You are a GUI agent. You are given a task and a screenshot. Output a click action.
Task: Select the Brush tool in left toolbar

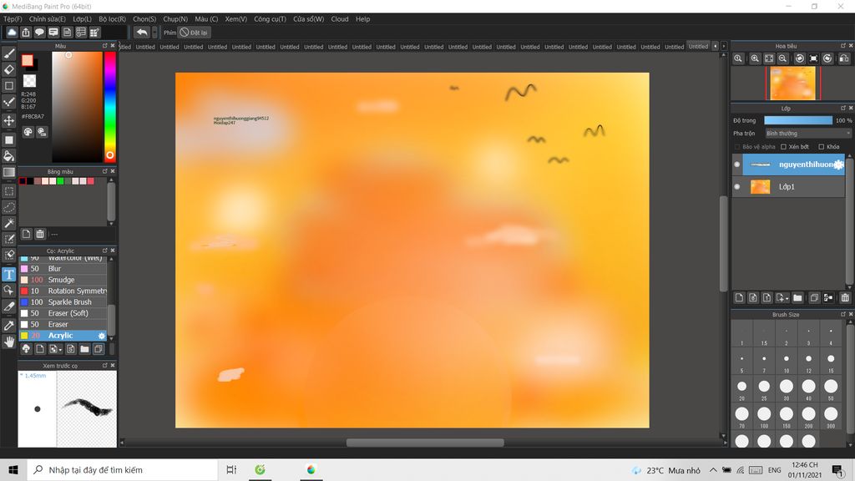(x=8, y=53)
